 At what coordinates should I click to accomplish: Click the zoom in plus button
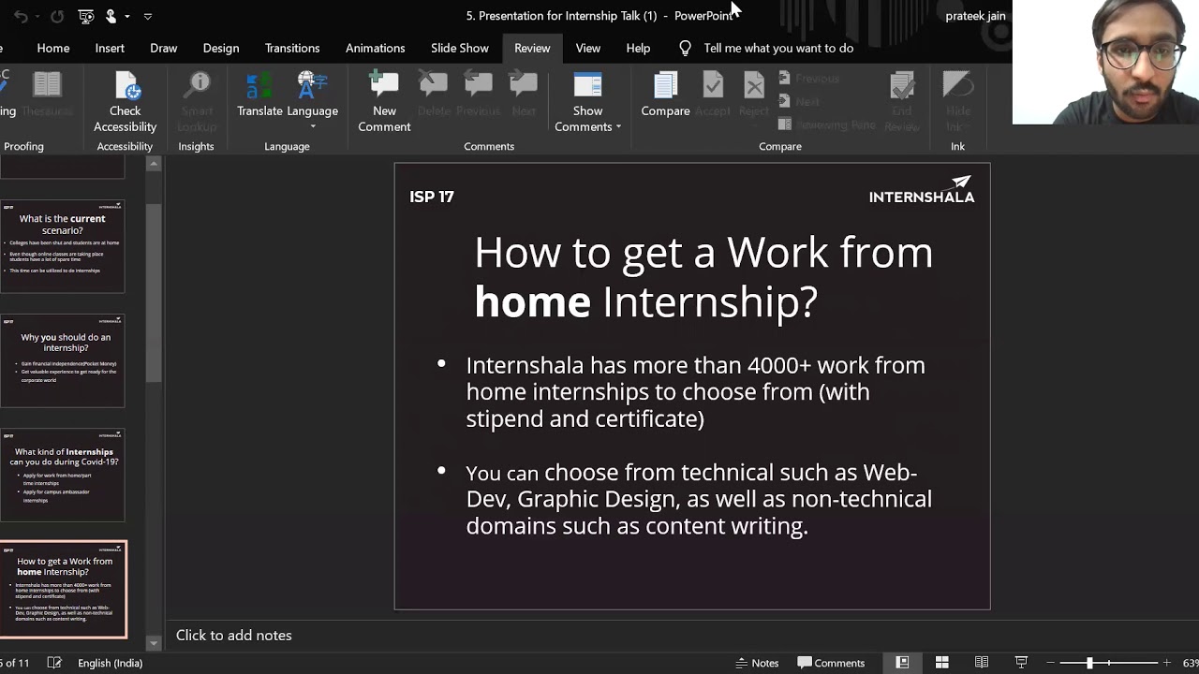1167,663
